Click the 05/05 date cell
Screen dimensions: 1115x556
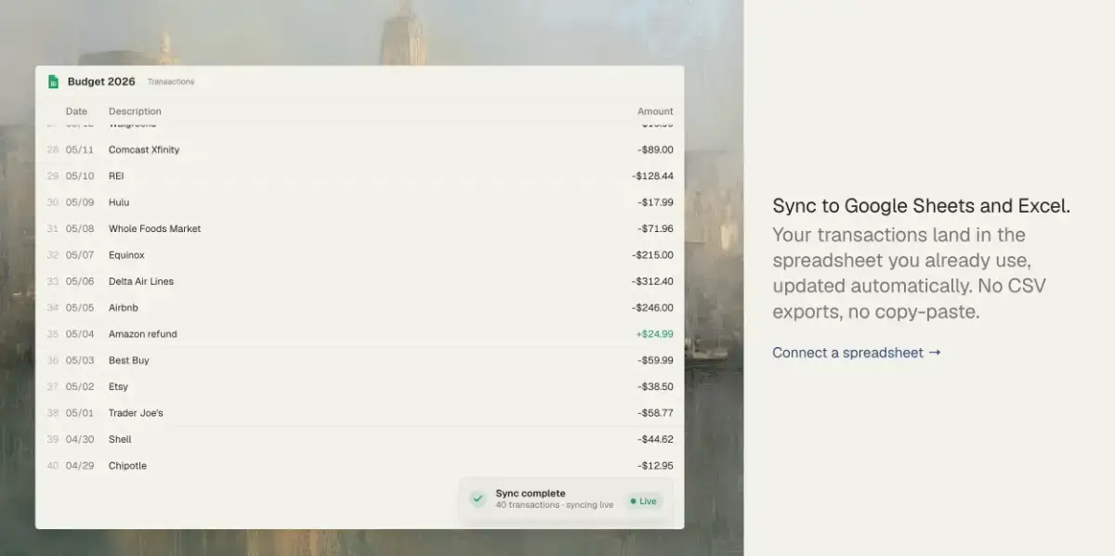[x=80, y=308]
